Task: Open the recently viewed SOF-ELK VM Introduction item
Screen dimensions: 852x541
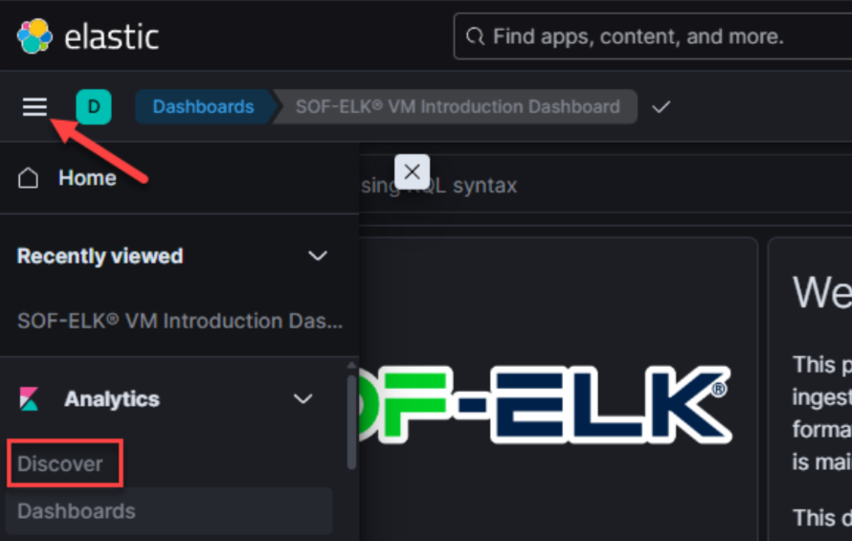Action: point(179,321)
